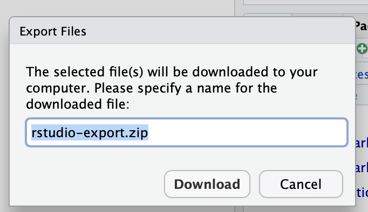368x212 pixels.
Task: Click inside the file name field
Action: pos(187,132)
